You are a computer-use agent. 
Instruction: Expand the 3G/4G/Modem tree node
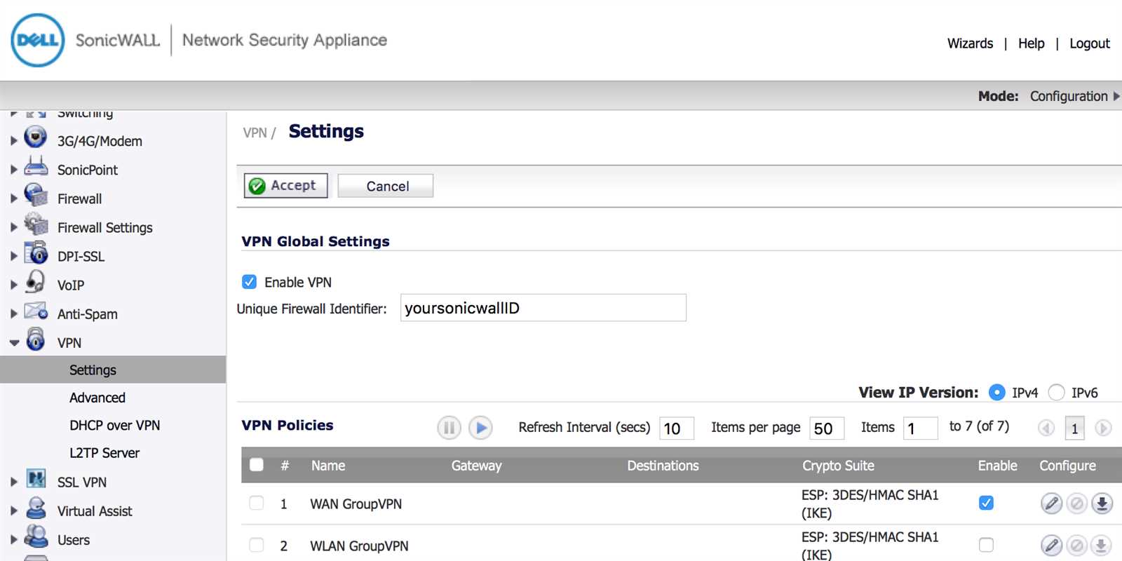click(x=13, y=141)
